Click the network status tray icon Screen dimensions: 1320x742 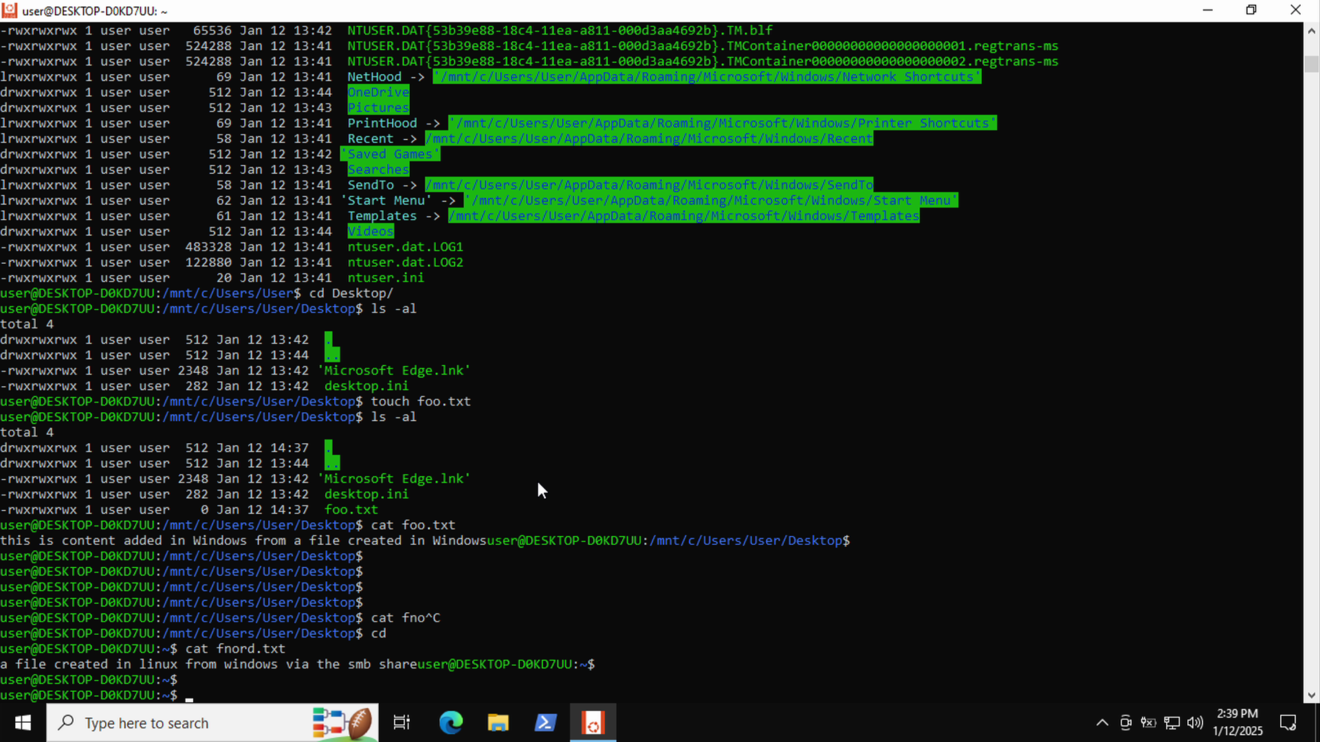pos(1172,723)
